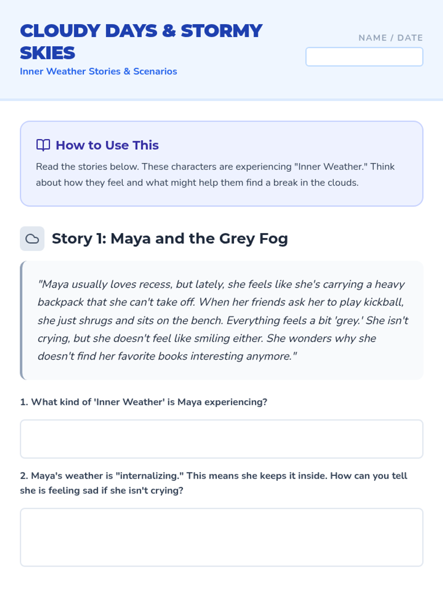This screenshot has width=443, height=590.
Task: Click the 'NAME / DATE' label
Action: pyautogui.click(x=390, y=38)
